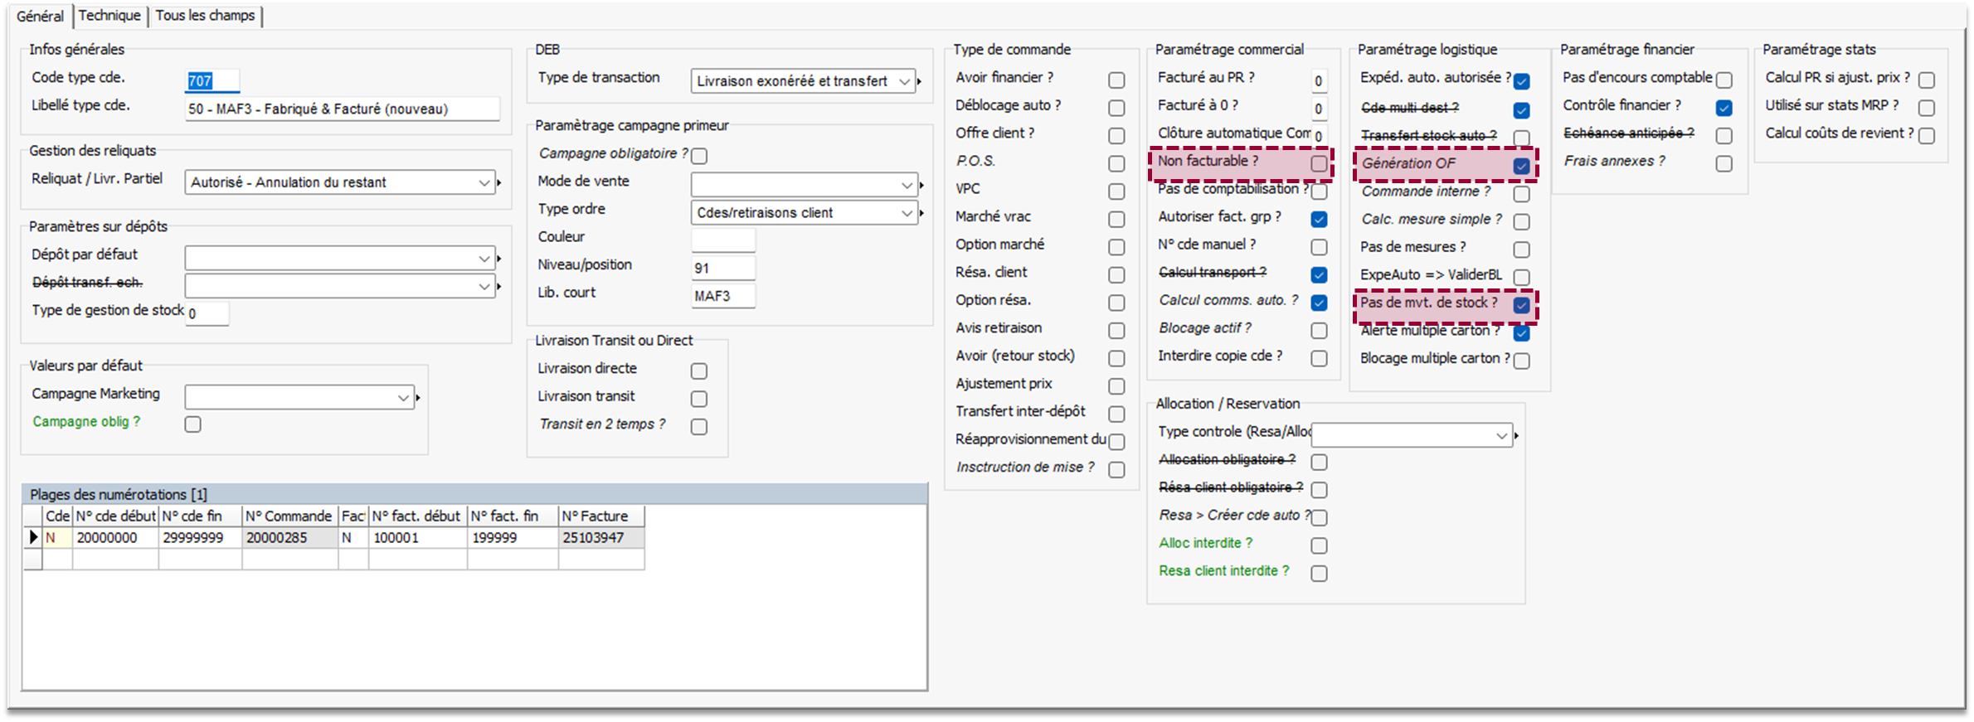
Task: Enable the Non facturable checkbox
Action: coord(1319,164)
